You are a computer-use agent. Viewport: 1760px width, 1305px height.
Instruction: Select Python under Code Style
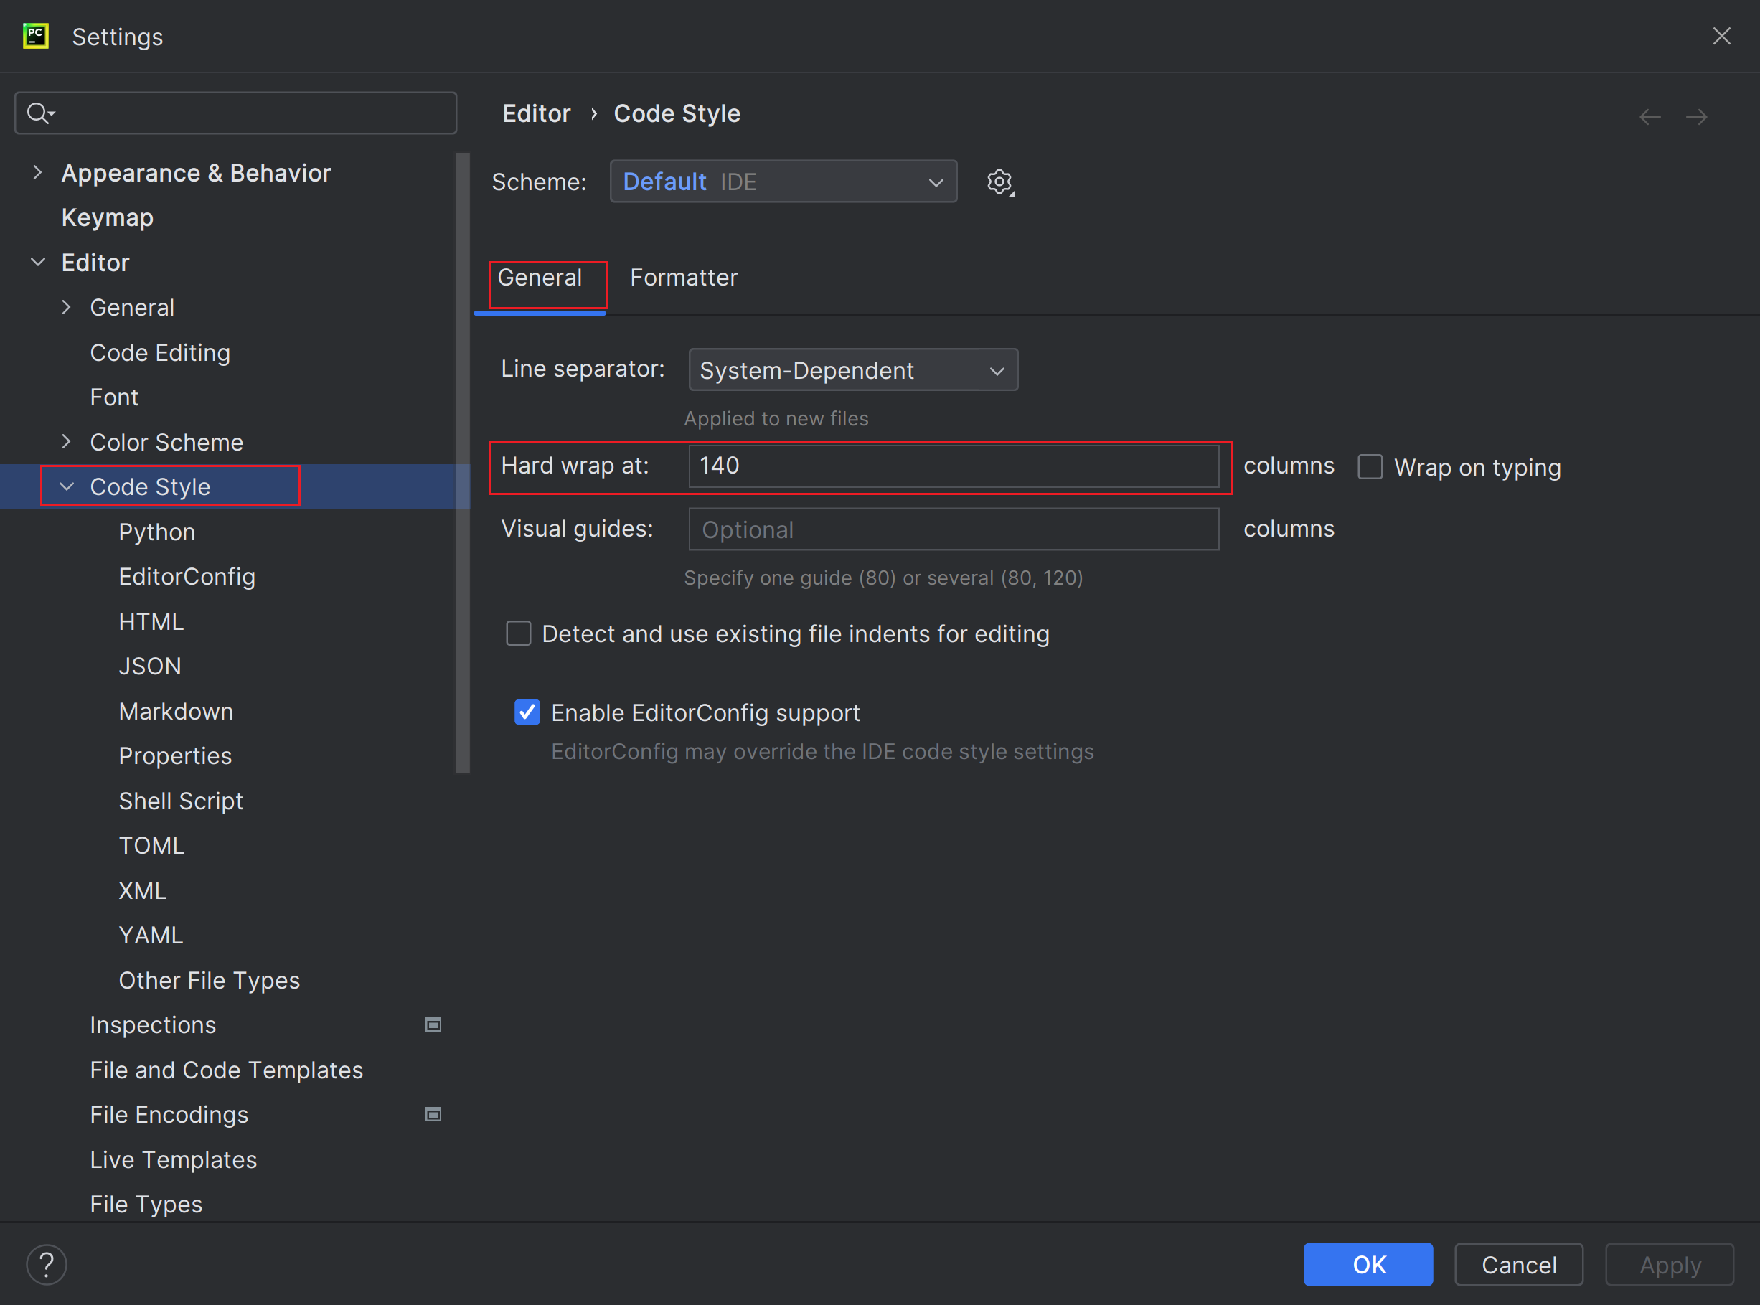(x=156, y=532)
